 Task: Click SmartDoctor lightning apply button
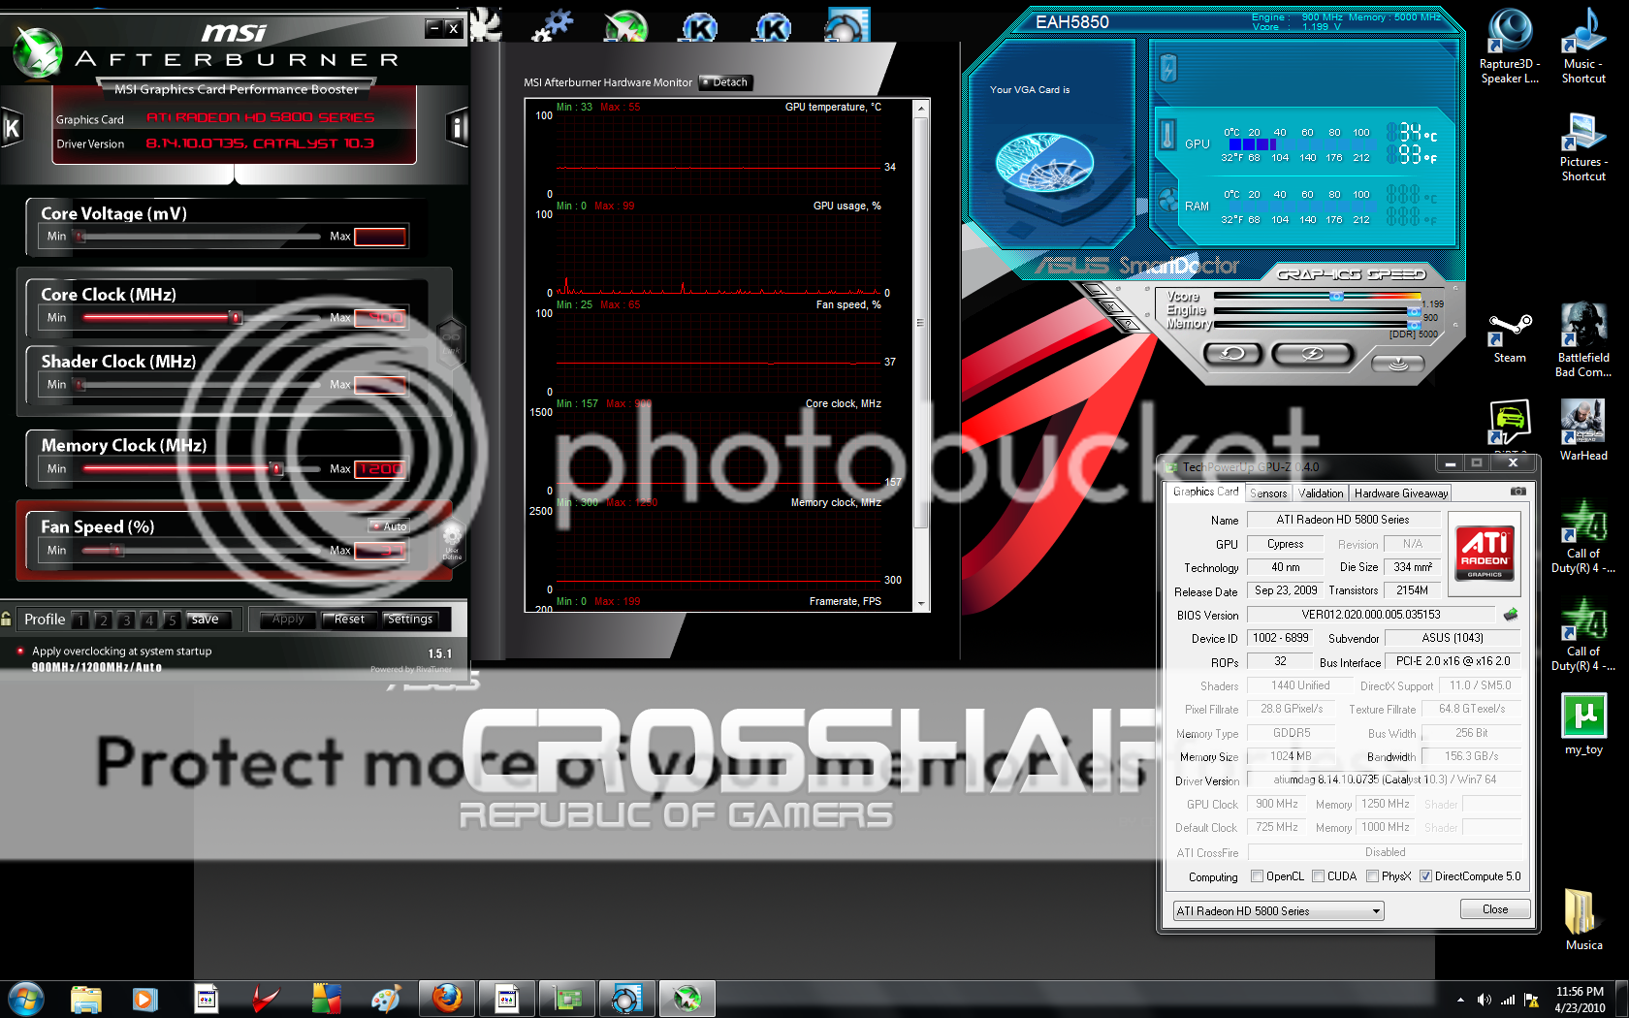tap(1312, 354)
